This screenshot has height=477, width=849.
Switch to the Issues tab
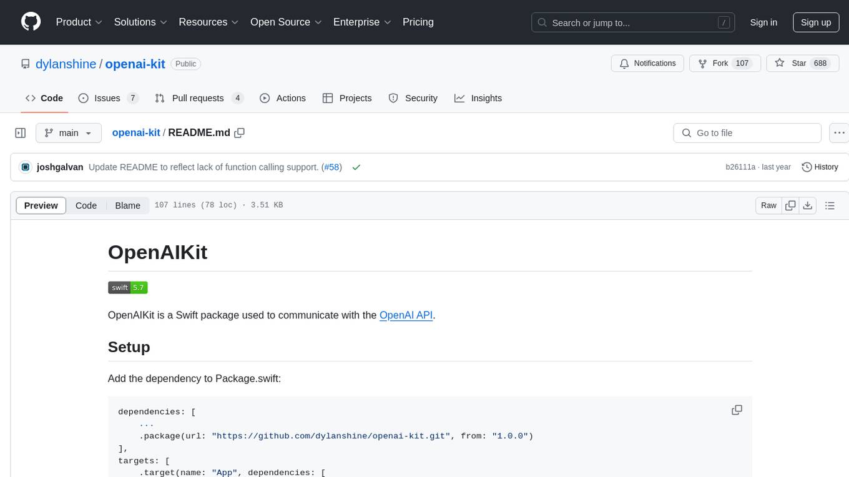107,98
